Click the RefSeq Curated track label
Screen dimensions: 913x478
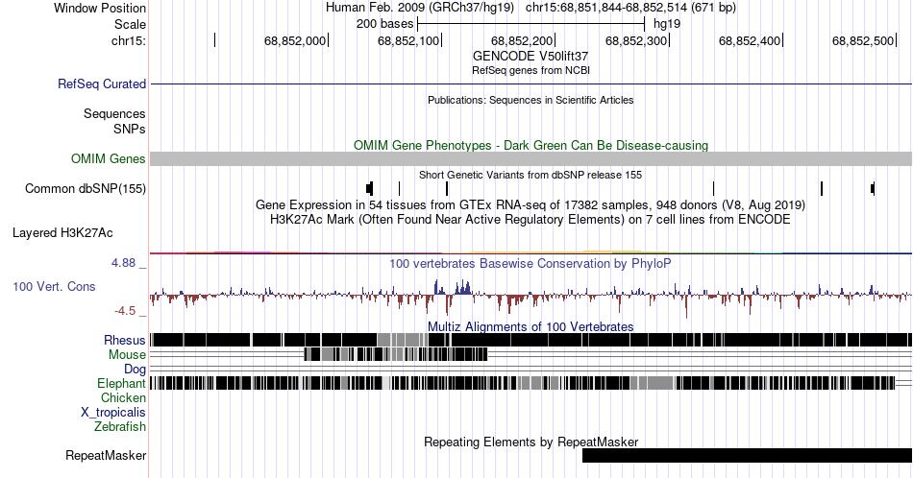pyautogui.click(x=102, y=84)
